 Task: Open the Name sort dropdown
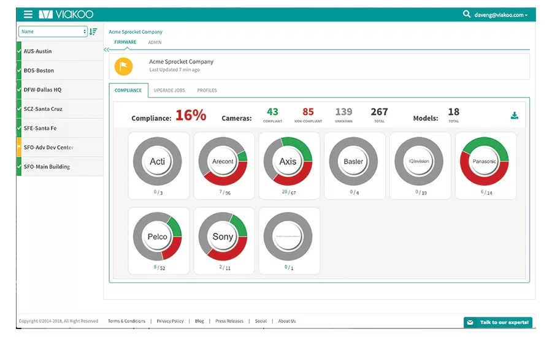[53, 31]
